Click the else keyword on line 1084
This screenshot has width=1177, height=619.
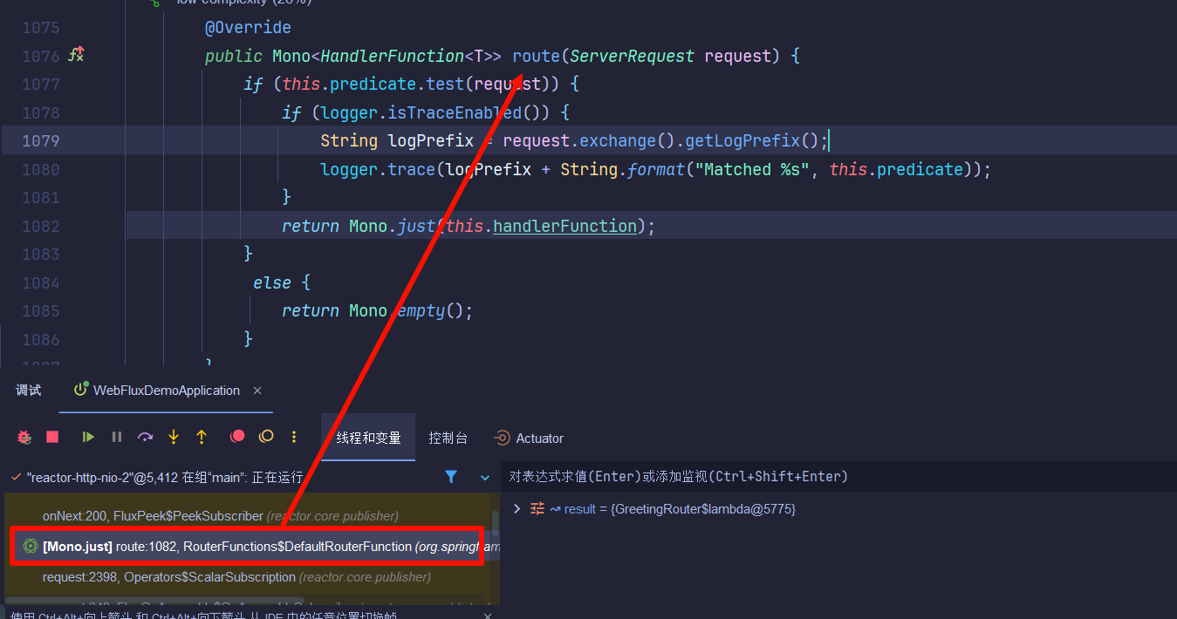tap(272, 282)
